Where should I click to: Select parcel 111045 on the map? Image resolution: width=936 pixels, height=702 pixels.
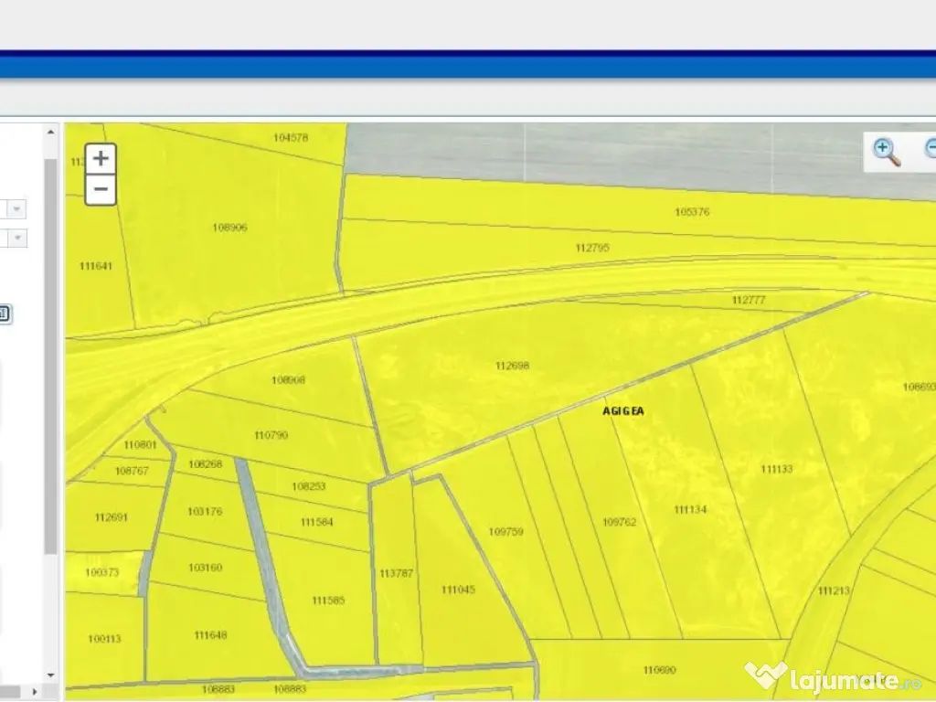[x=458, y=590]
